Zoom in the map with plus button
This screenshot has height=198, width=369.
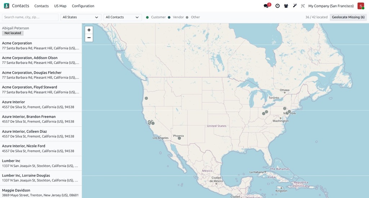[x=89, y=30]
